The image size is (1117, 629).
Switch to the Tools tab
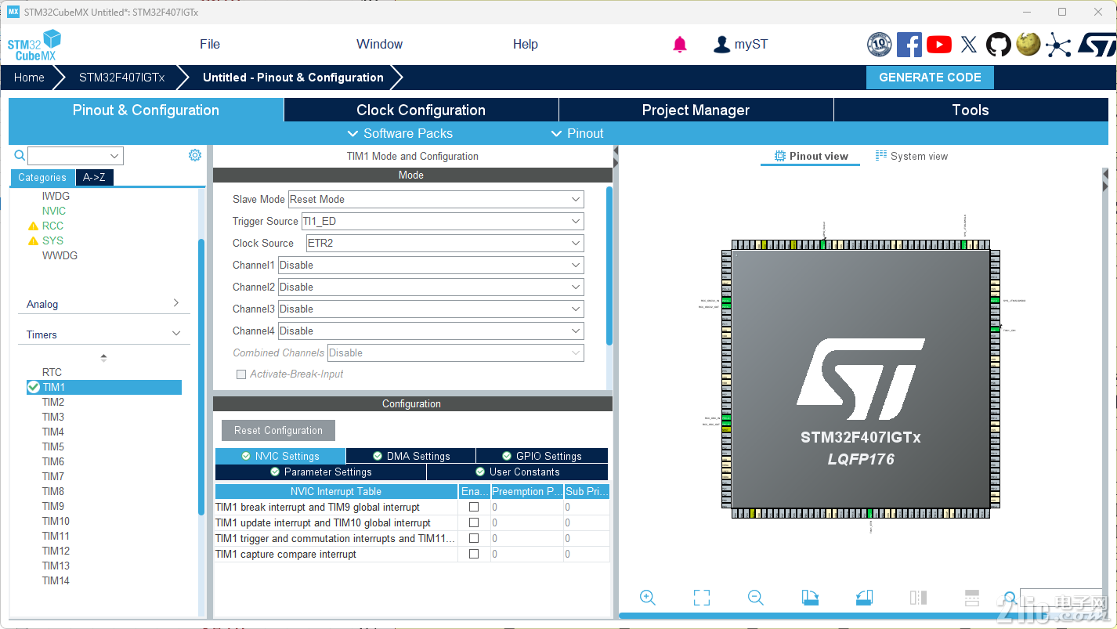coord(971,110)
